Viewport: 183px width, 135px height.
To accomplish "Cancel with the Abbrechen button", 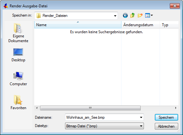I will pyautogui.click(x=166, y=126).
